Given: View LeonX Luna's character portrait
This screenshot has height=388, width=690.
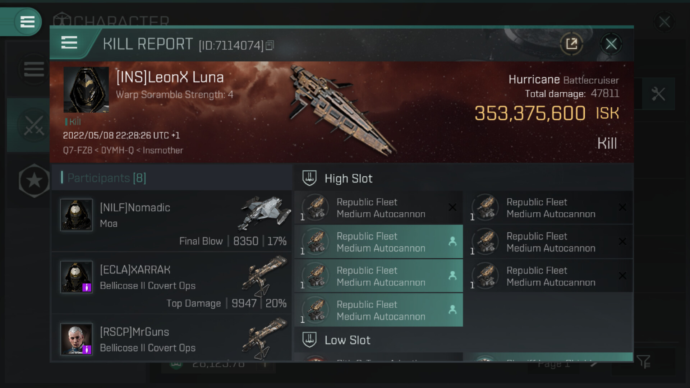Looking at the screenshot, I should pyautogui.click(x=86, y=90).
